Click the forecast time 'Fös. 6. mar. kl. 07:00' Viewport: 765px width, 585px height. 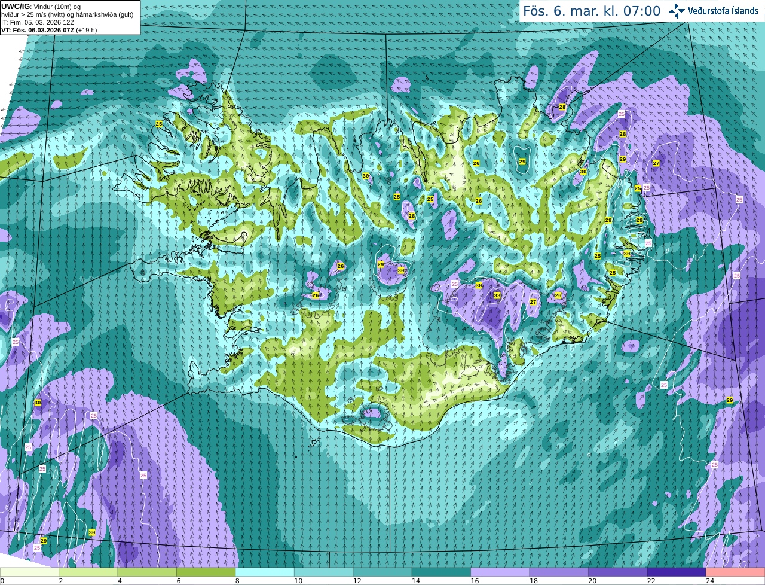[x=592, y=11]
